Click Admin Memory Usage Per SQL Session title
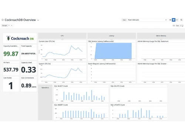Image resolution: width=185 pixels, height=139 pixels. click(152, 64)
